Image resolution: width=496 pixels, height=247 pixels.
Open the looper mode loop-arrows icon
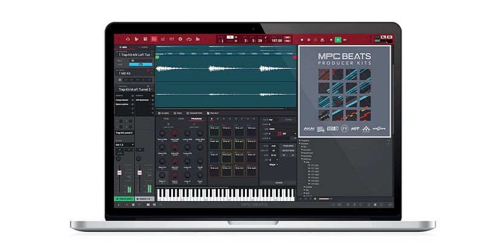pos(189,39)
